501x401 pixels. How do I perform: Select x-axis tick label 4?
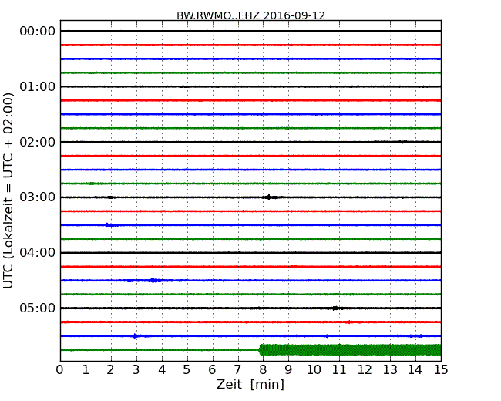pos(162,369)
